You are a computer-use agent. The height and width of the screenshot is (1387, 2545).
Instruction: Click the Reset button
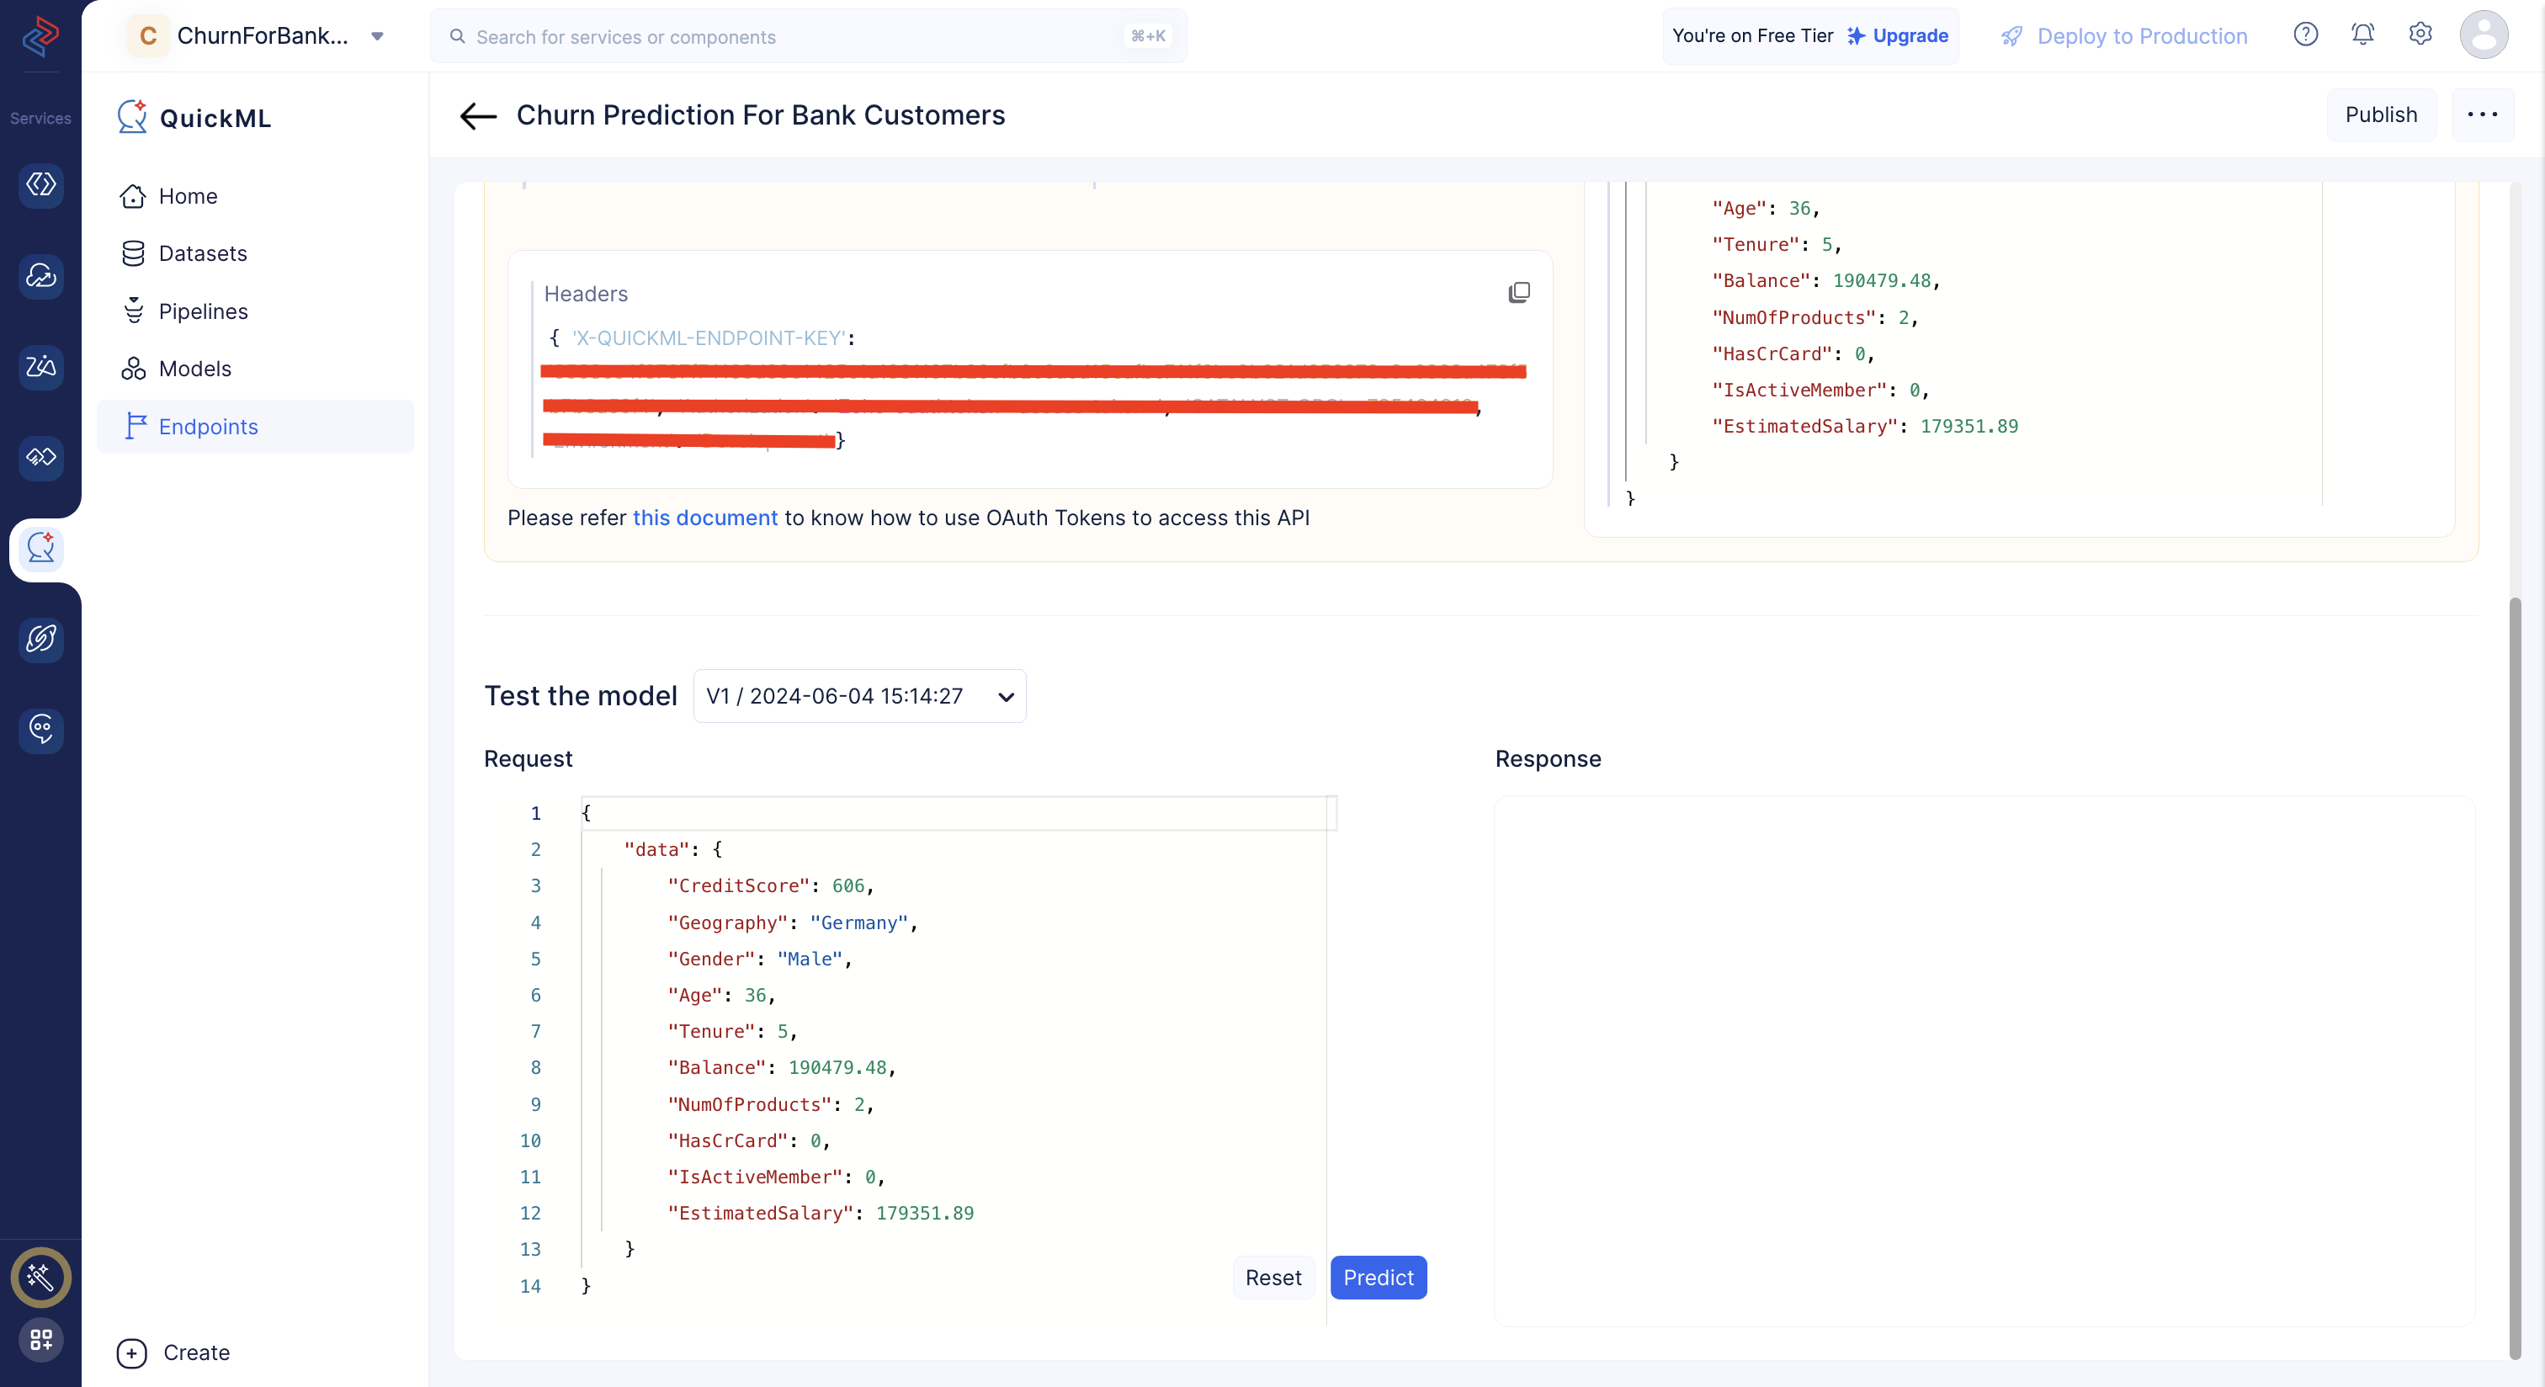1272,1278
